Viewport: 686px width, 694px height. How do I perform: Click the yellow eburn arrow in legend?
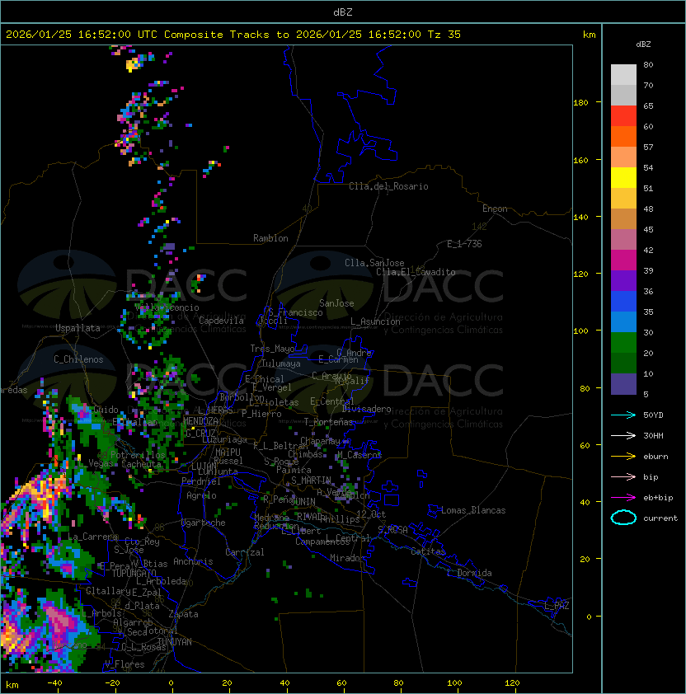coord(623,457)
